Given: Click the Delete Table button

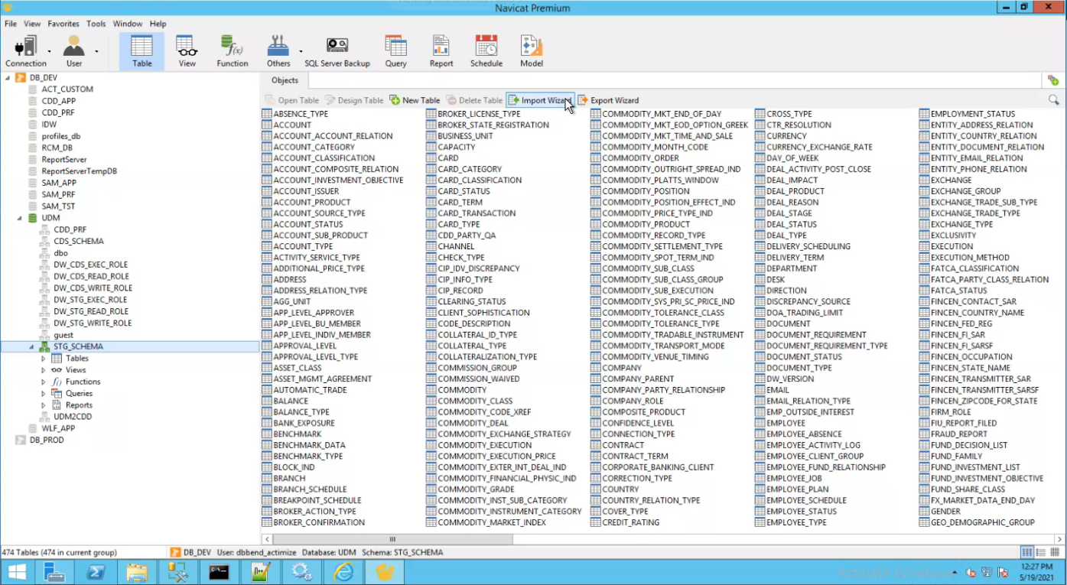Looking at the screenshot, I should pyautogui.click(x=474, y=100).
